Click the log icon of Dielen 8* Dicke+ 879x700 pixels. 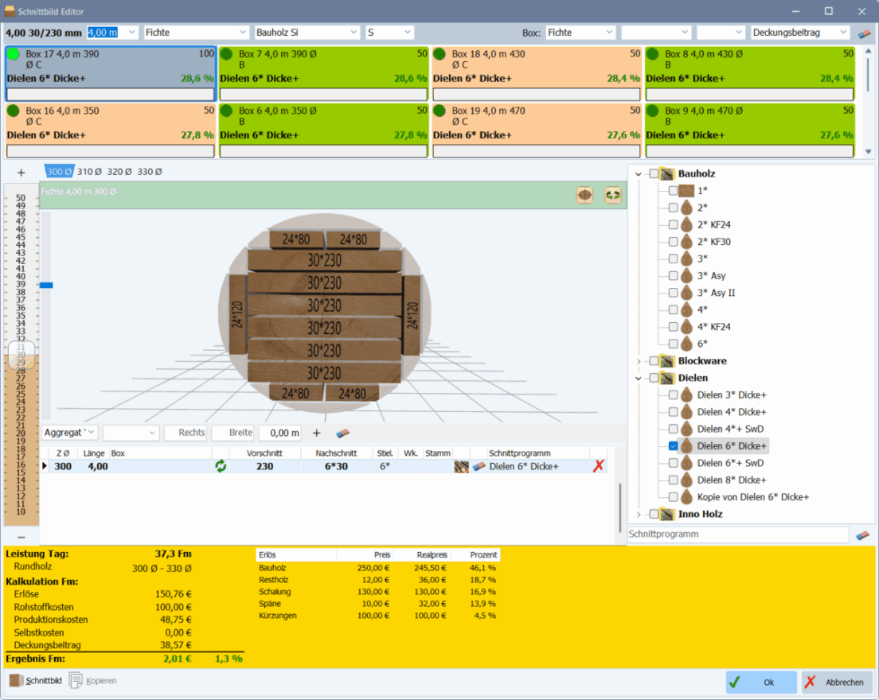686,480
